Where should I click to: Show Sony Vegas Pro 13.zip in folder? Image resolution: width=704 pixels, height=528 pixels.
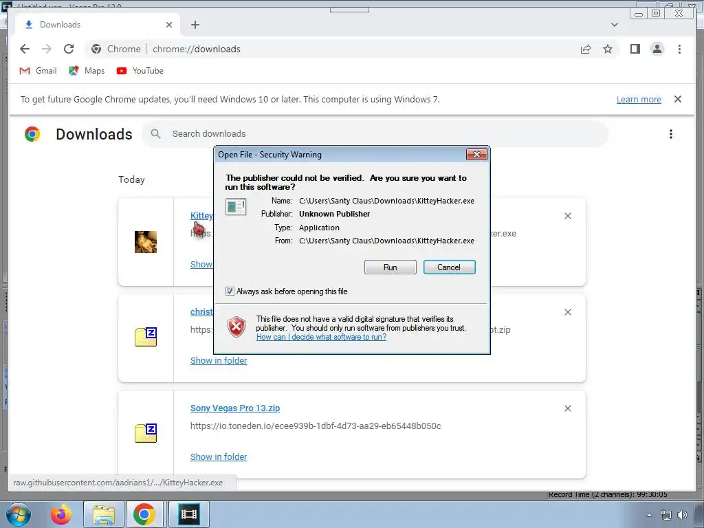pos(219,456)
